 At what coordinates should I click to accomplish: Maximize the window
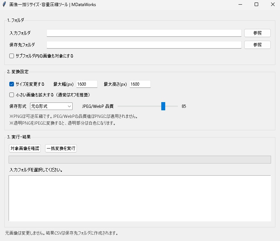coord(256,4)
